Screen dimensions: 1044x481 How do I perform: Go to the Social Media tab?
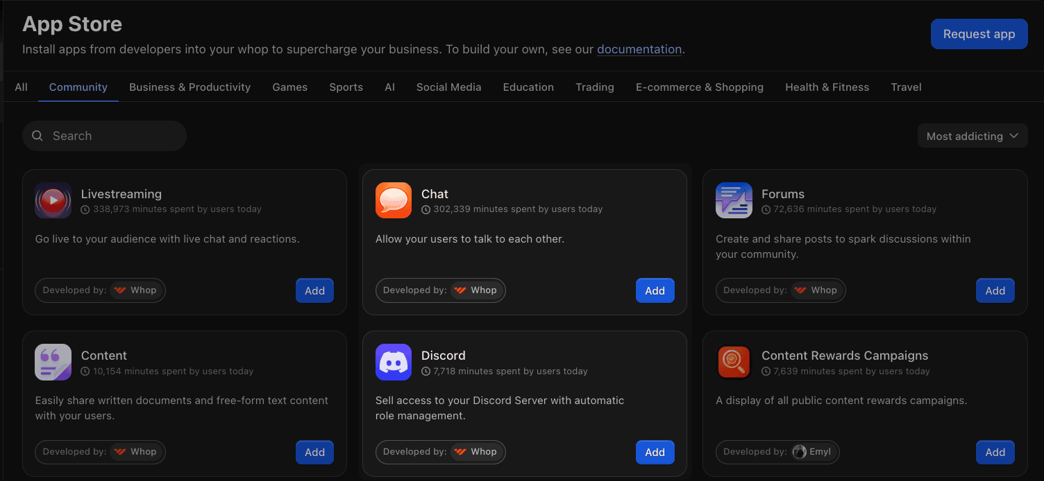[448, 87]
